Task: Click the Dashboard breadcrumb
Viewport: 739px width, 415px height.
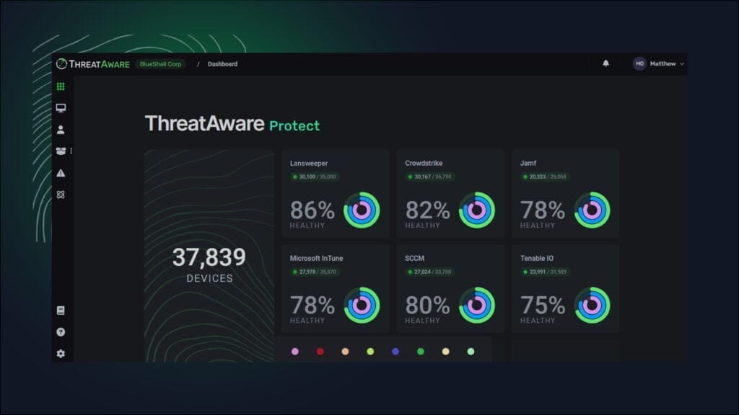Action: (x=222, y=64)
